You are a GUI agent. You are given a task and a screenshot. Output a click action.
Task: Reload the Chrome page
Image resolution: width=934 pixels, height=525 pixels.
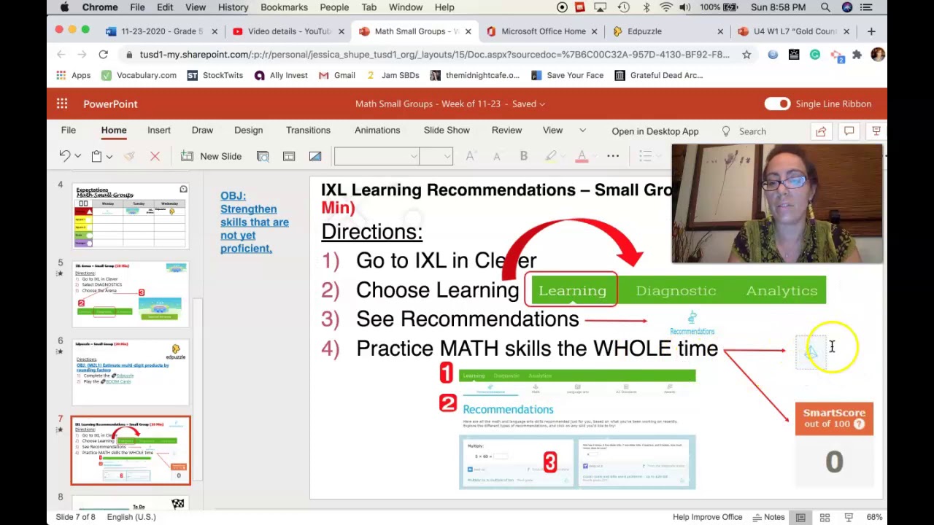click(103, 55)
